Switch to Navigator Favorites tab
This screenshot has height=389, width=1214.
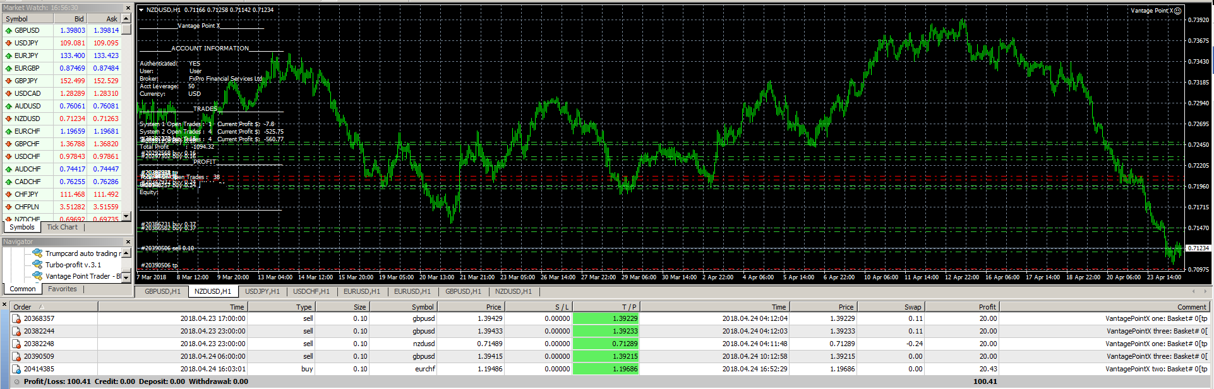62,289
